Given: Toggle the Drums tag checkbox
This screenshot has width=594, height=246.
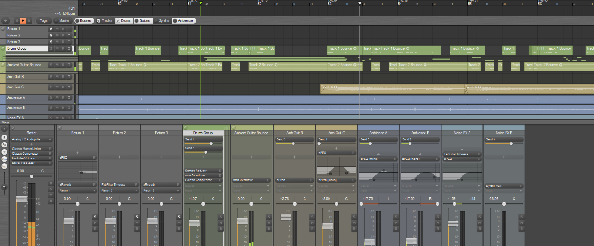Looking at the screenshot, I should (123, 20).
